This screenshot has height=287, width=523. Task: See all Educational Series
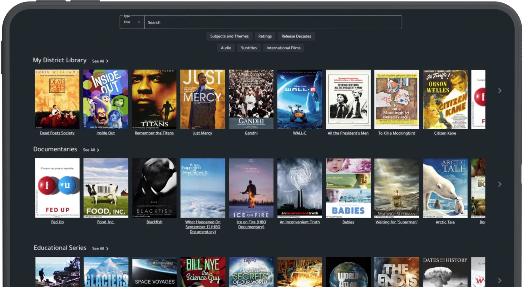click(x=100, y=249)
